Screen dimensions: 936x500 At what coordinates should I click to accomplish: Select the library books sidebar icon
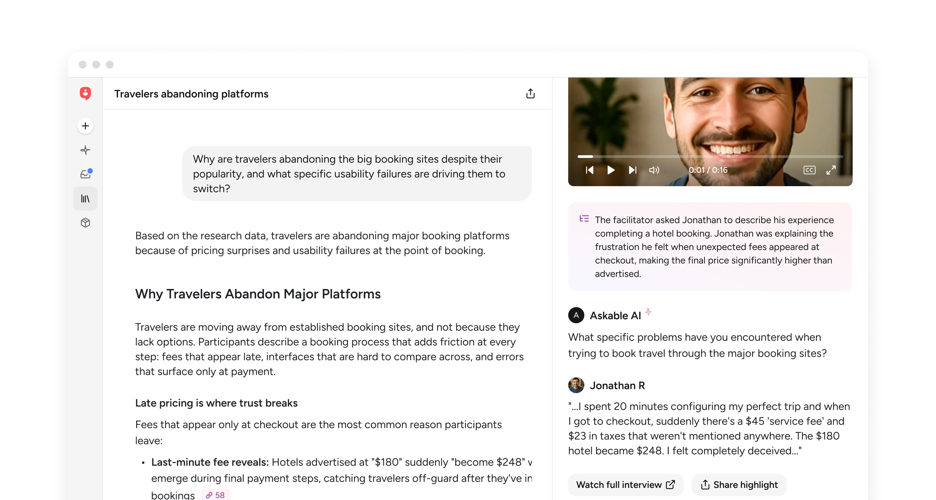tap(85, 199)
